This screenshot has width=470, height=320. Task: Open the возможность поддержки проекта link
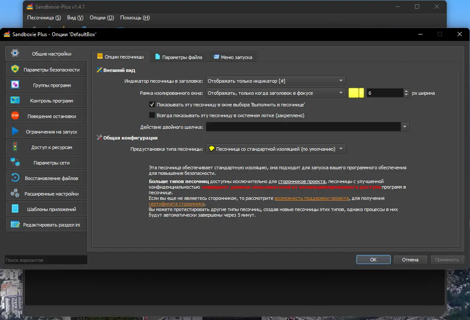(312, 198)
